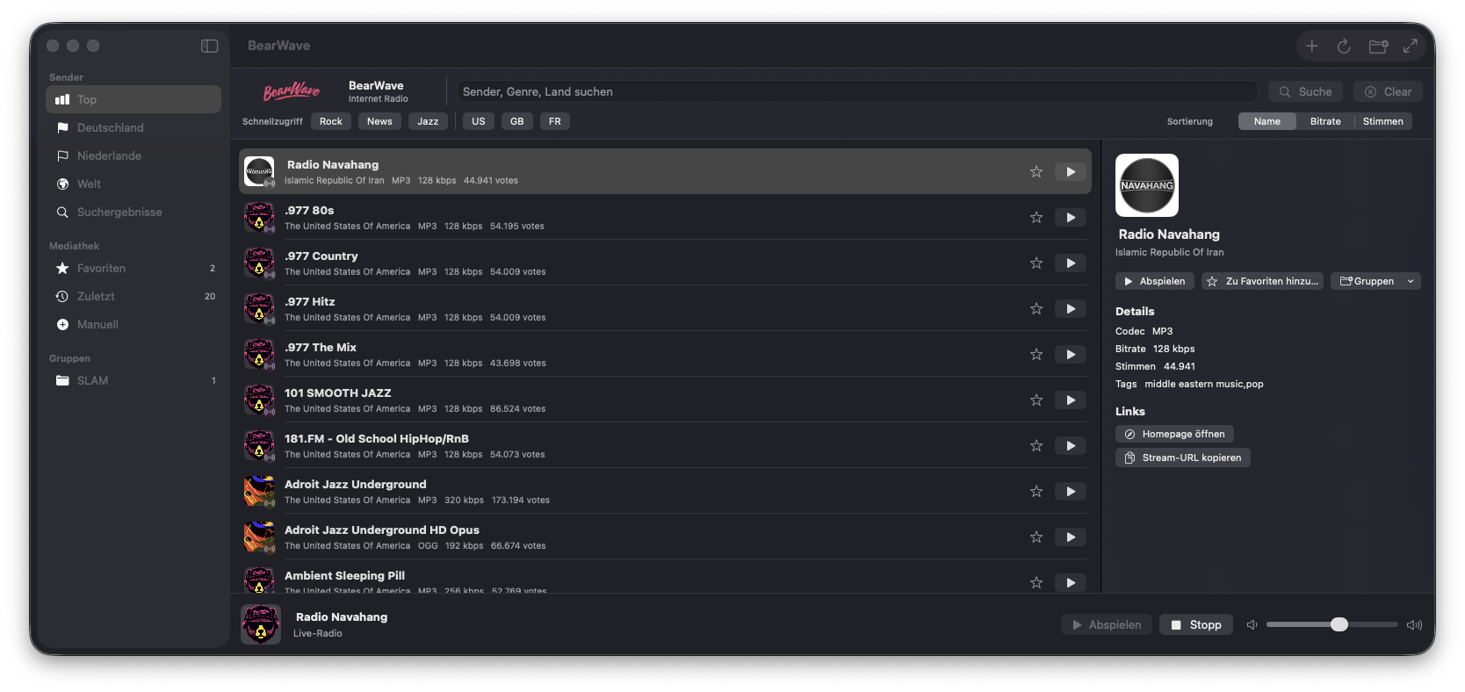Show Suchergebnisse in the sidebar
Viewport: 1465px width, 692px height.
click(134, 212)
